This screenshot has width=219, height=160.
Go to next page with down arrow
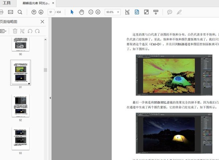pyautogui.click(x=41, y=12)
